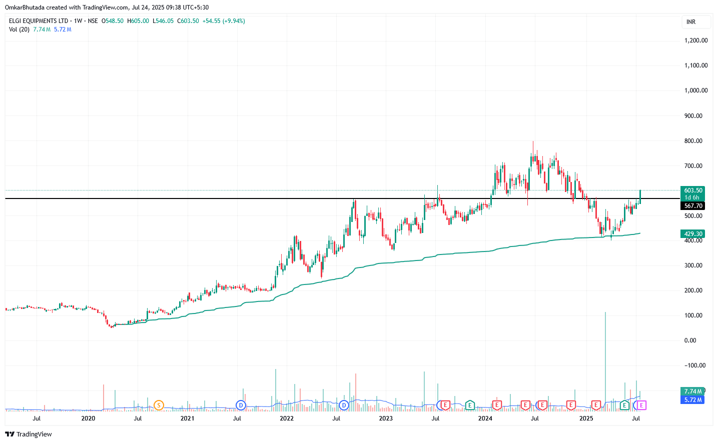The width and height of the screenshot is (718, 443).
Task: Click the 1W interval label in the legend
Action: coord(78,21)
